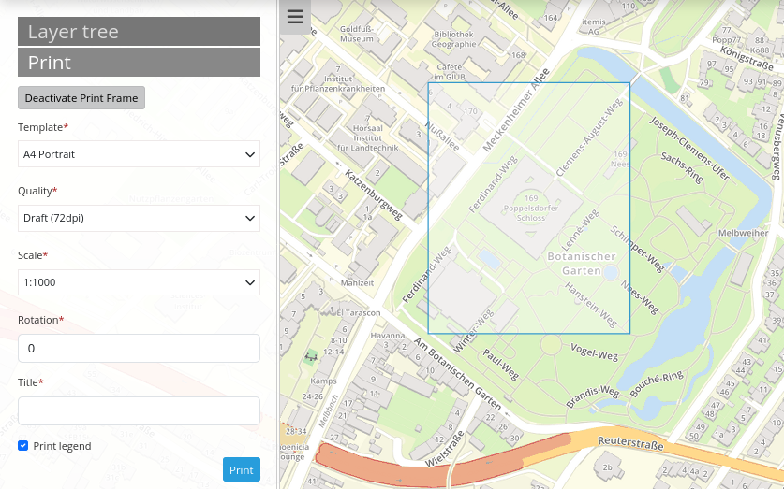Click the blue pond left of Botanischer Garten
Viewport: 784px width, 489px height.
click(x=487, y=257)
